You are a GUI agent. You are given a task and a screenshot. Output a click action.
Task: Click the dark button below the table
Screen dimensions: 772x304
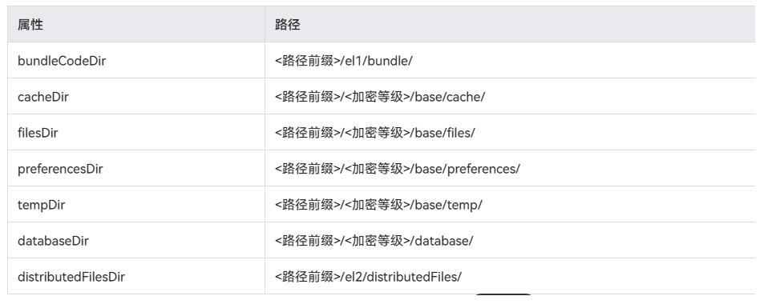tap(503, 294)
